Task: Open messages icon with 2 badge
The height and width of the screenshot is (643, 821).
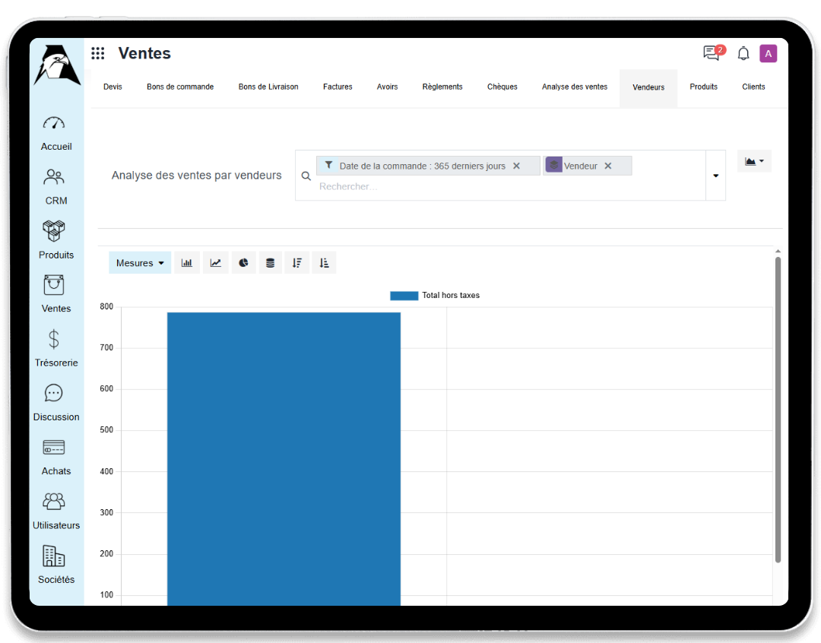Action: [714, 53]
